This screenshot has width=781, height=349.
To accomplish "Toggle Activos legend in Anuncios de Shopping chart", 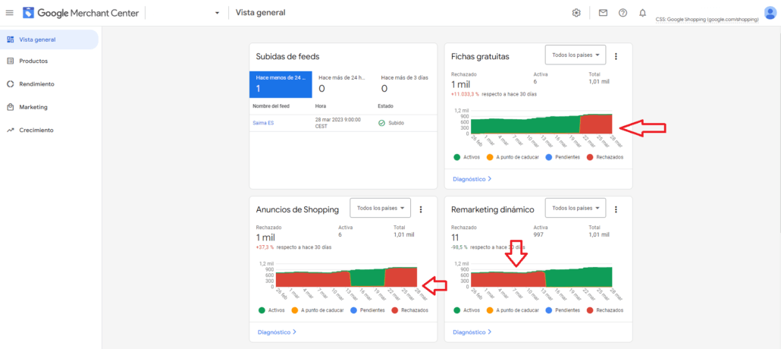I will click(x=274, y=310).
